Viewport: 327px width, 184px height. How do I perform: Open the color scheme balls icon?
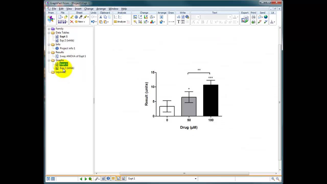coord(152,22)
